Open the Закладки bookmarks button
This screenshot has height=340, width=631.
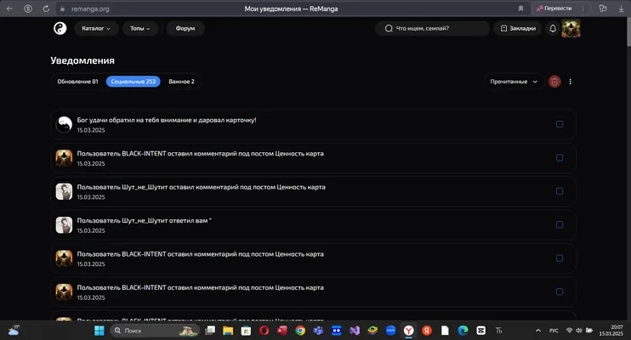pos(518,28)
